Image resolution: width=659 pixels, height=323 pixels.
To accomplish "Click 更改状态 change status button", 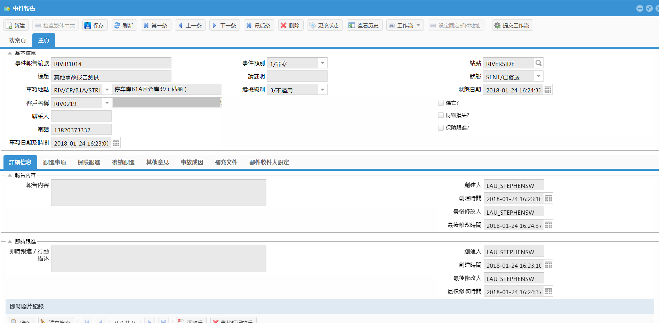I will pos(325,25).
